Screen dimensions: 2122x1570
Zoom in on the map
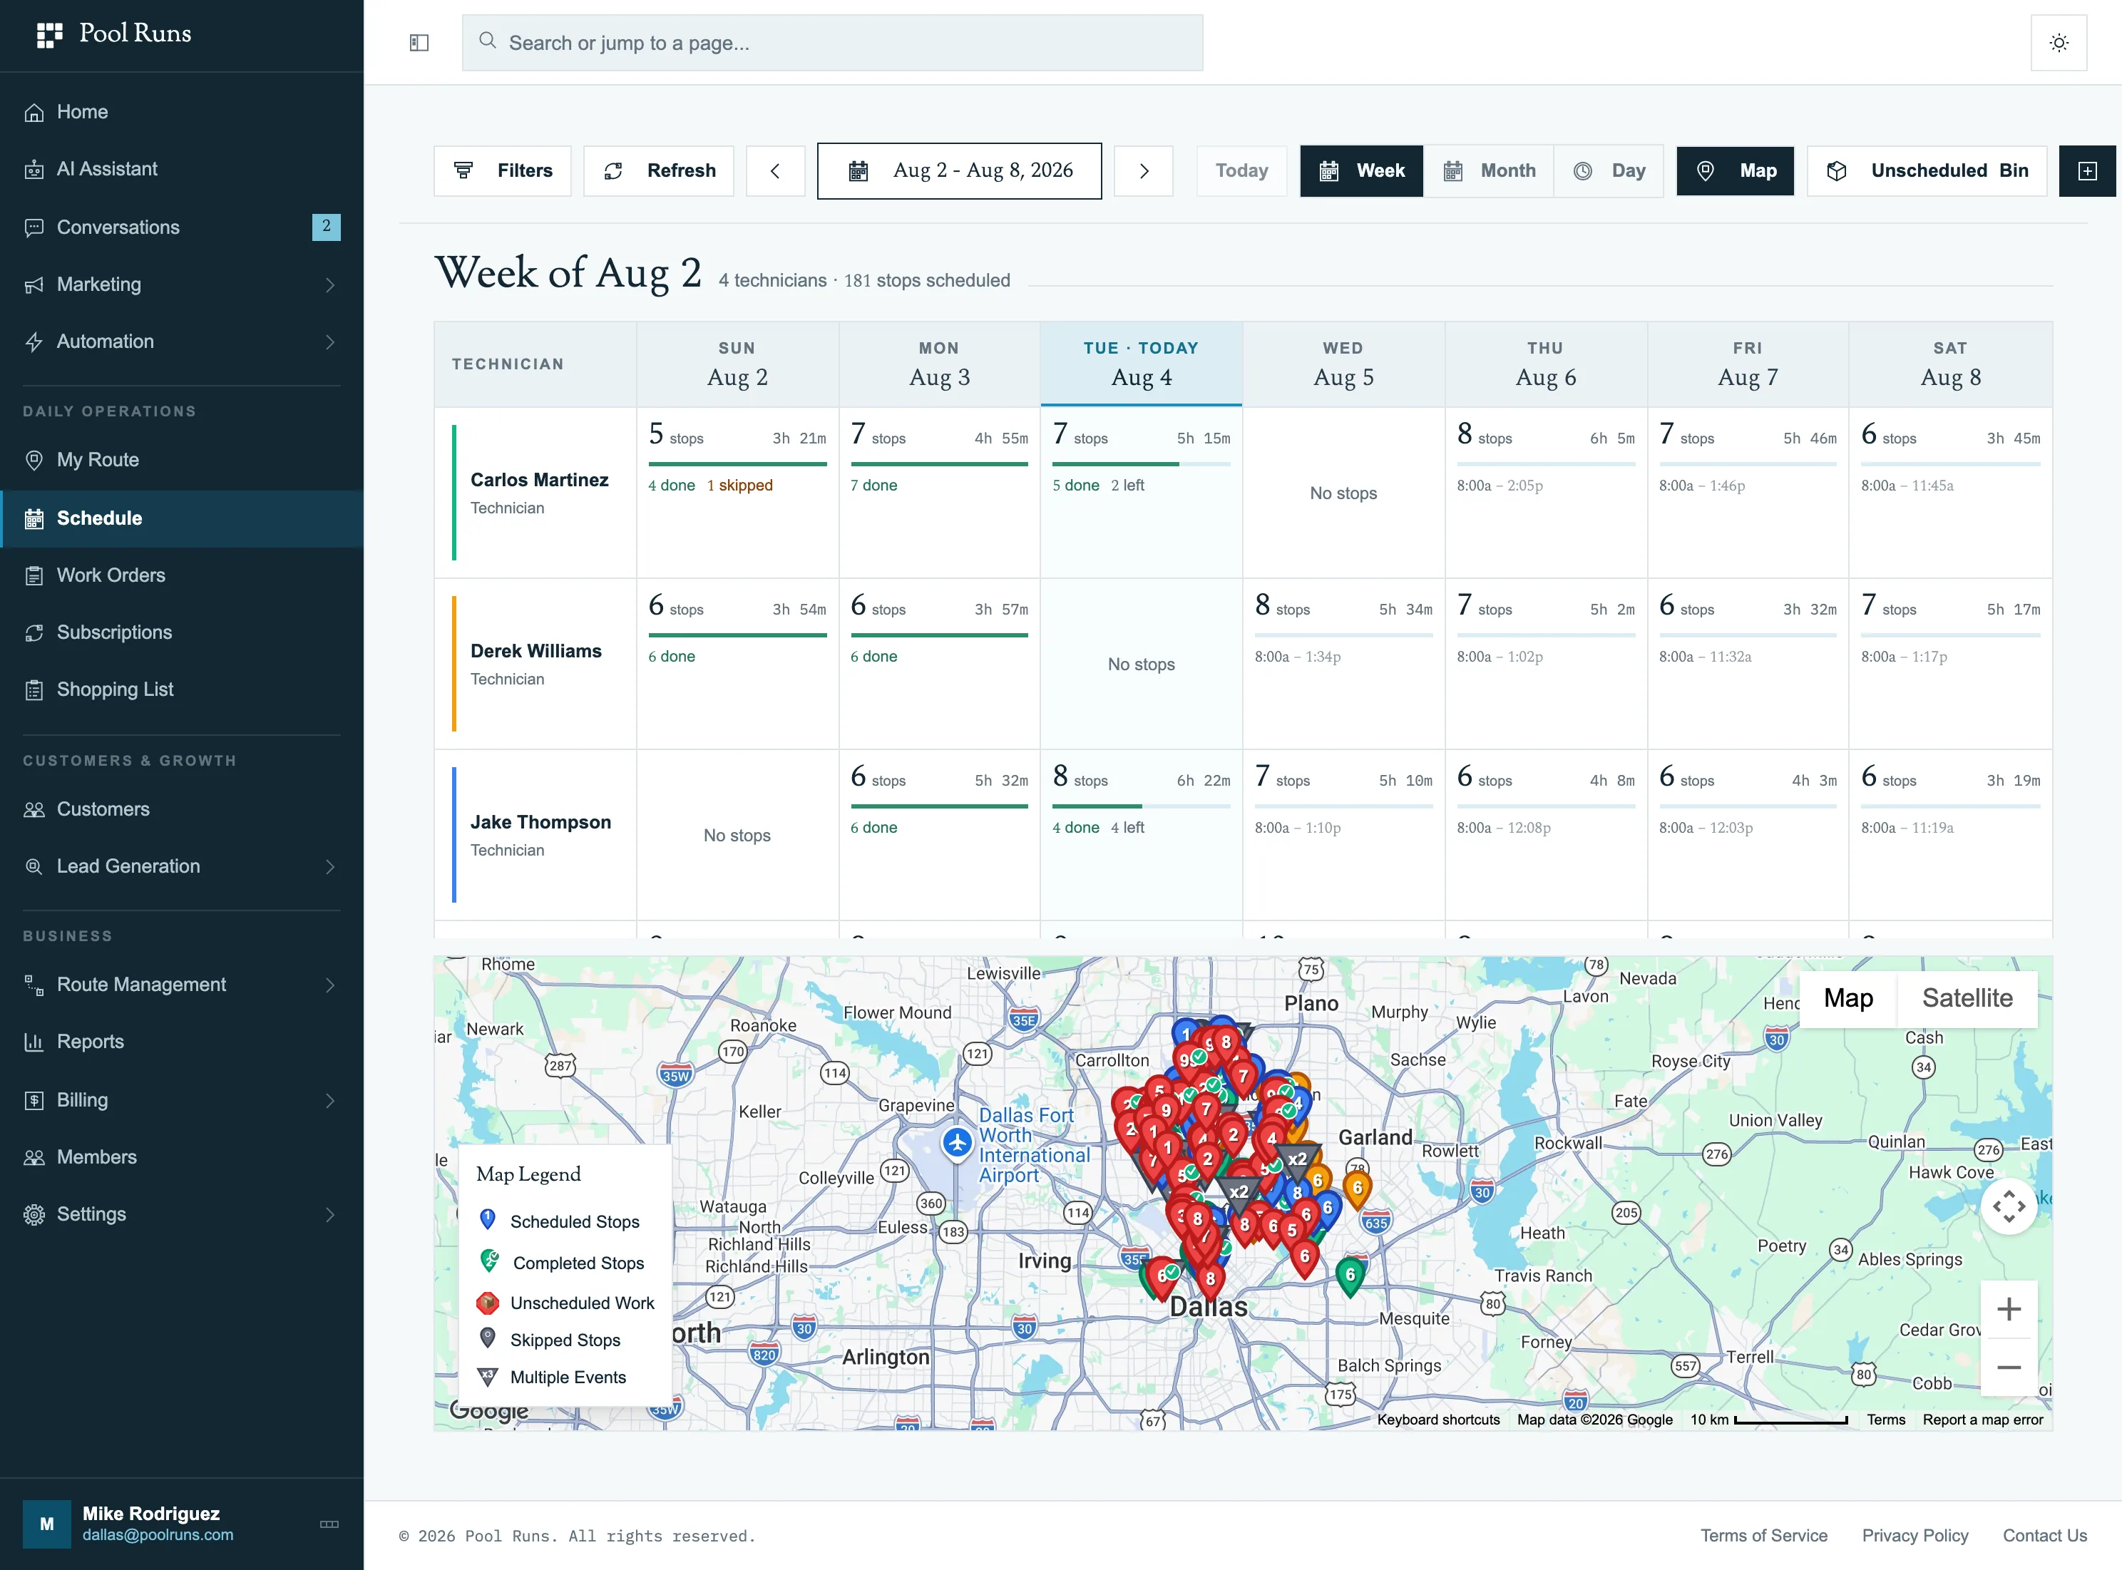pyautogui.click(x=2009, y=1310)
